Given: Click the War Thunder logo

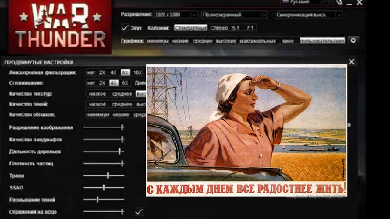Looking at the screenshot, I should [60, 27].
